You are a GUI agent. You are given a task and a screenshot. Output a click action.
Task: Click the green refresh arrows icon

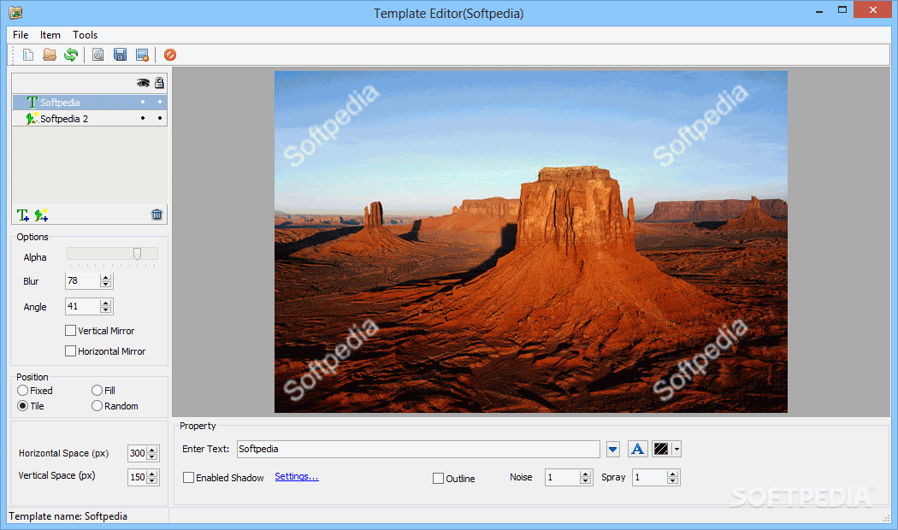[71, 55]
